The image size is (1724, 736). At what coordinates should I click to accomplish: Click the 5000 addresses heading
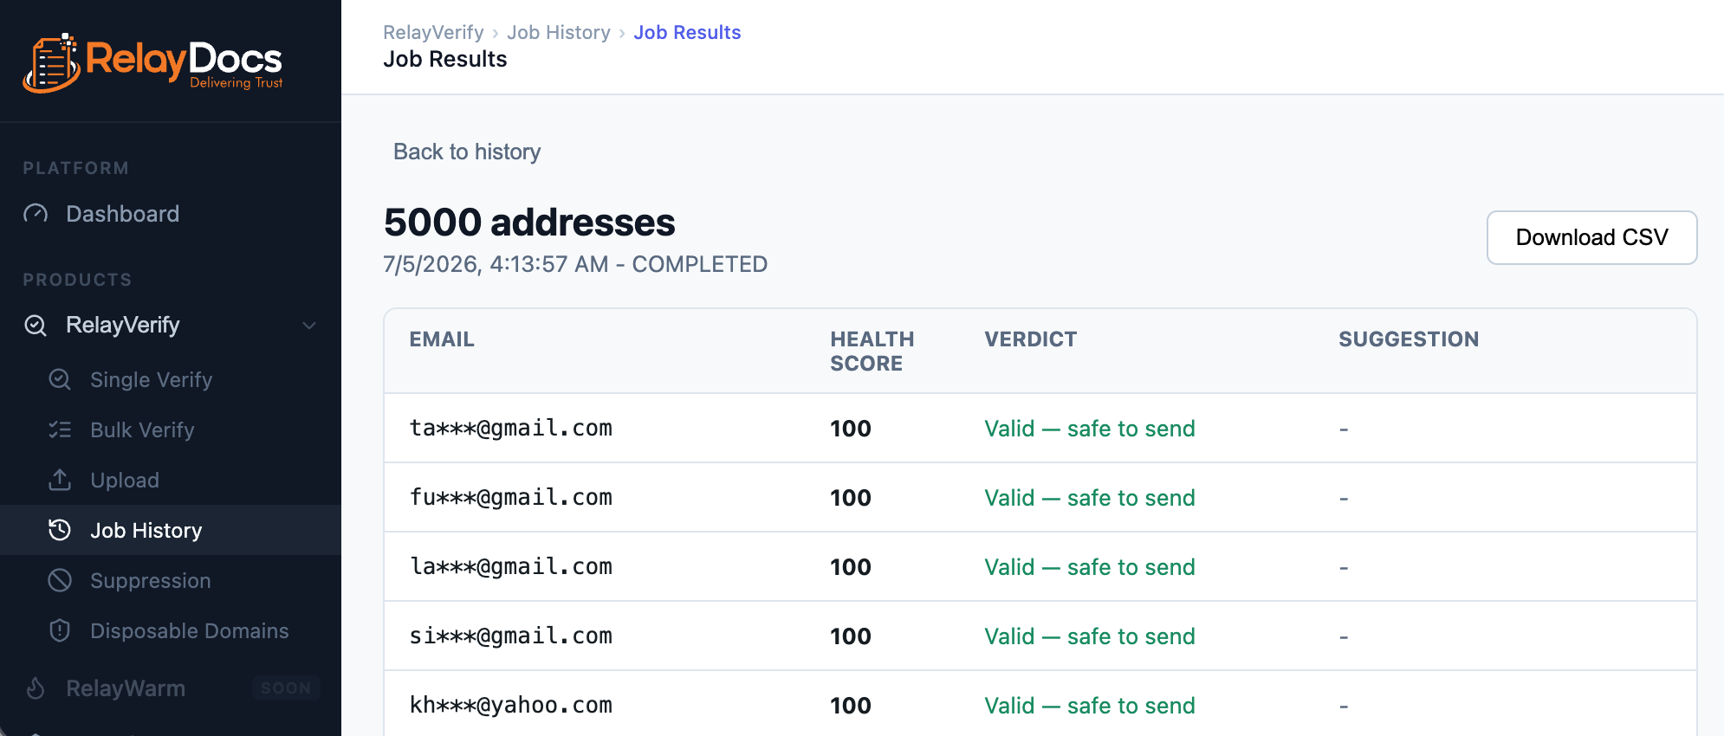point(529,223)
